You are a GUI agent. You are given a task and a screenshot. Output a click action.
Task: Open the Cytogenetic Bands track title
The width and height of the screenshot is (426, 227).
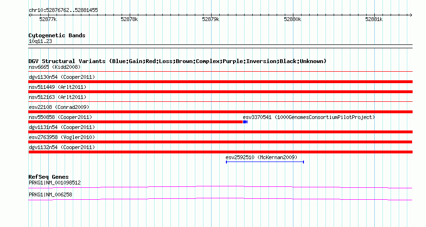pos(57,35)
